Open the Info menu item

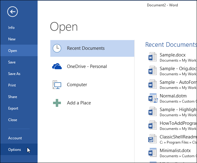click(x=11, y=28)
